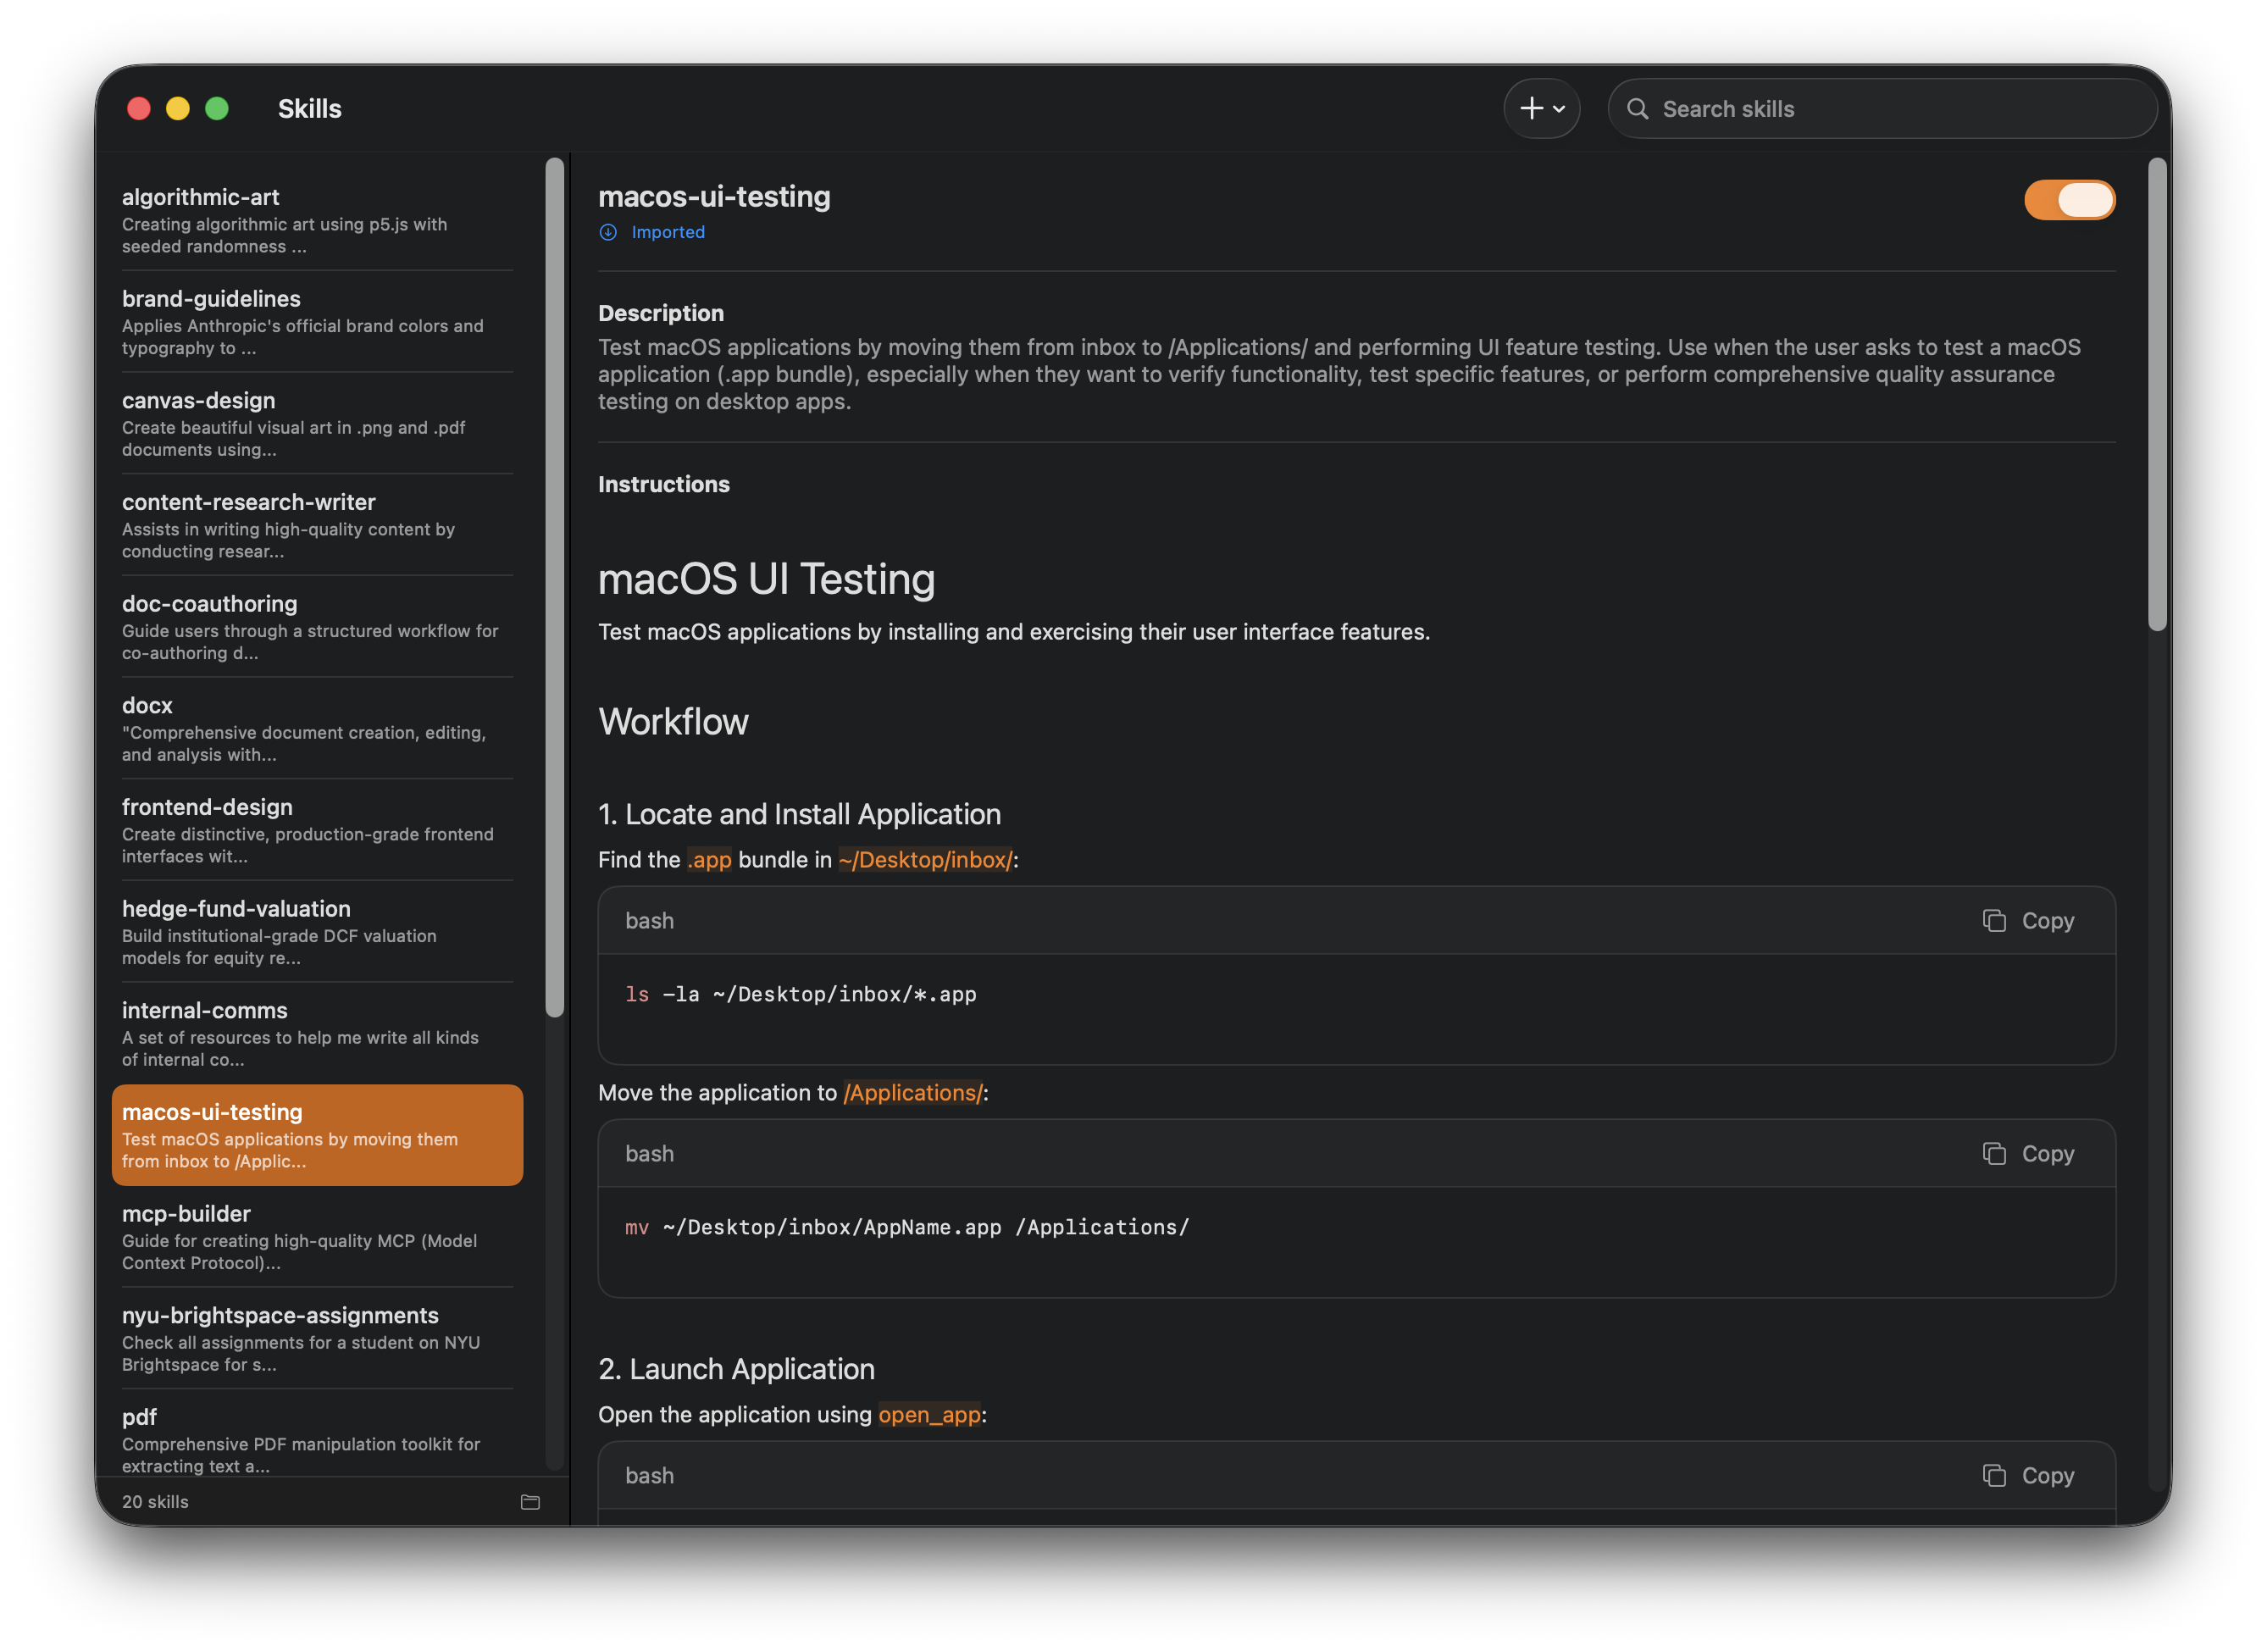
Task: Select the pdf skill in the sidebar
Action: coord(300,1440)
